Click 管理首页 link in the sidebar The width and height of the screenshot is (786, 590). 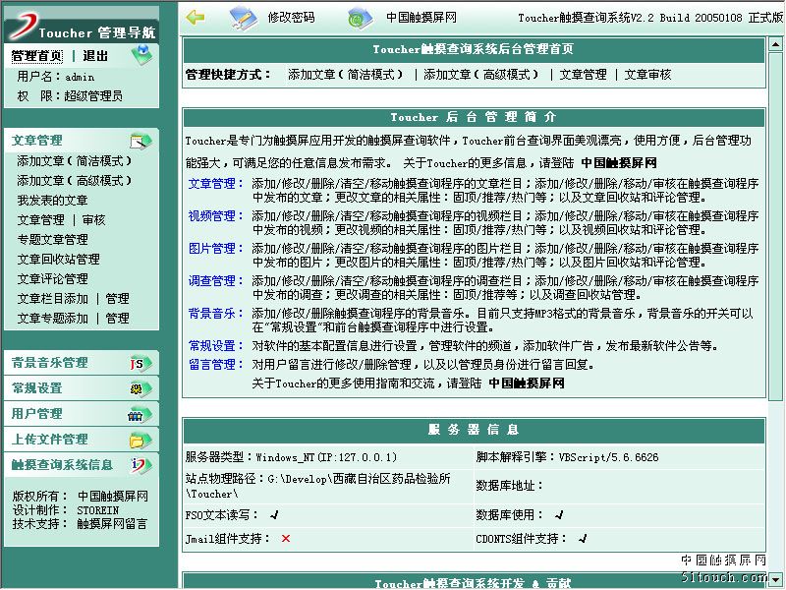pos(37,56)
